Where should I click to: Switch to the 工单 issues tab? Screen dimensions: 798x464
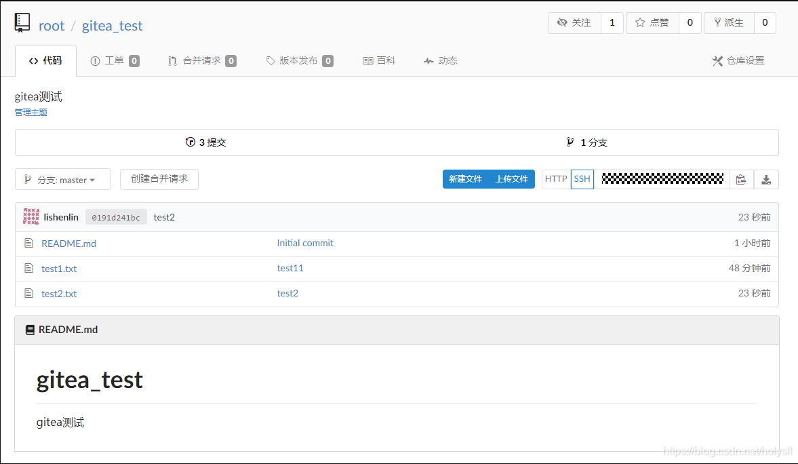(115, 60)
